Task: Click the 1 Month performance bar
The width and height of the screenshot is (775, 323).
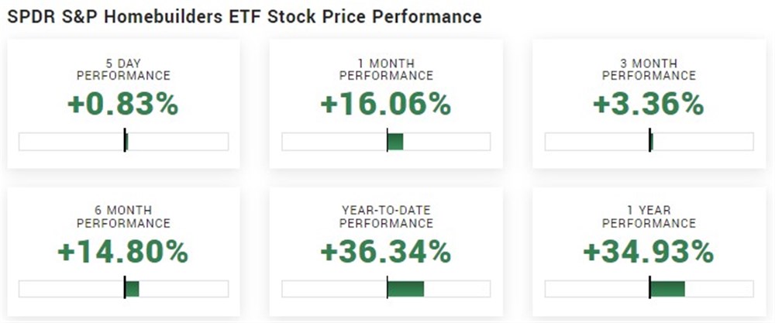Action: pos(386,142)
